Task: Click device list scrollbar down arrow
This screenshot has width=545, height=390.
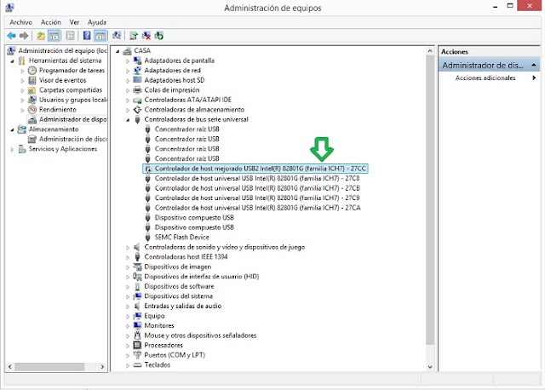Action: (x=430, y=367)
